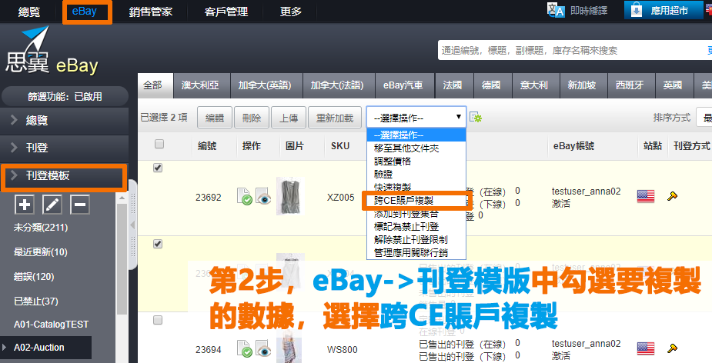712x363 pixels.
Task: Open the eBay top navigation item
Action: 85,12
